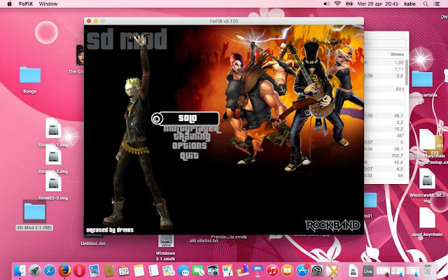Open minimized Firefox window thumbnail in Dock
Viewport: 448px width, 280px height.
(384, 272)
